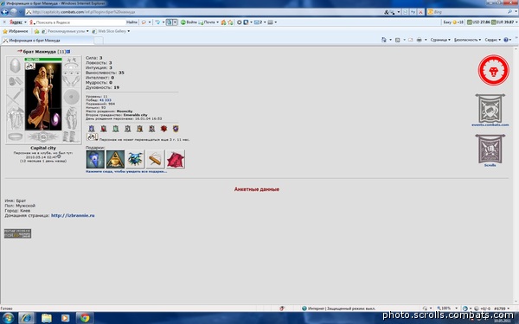The height and width of the screenshot is (324, 519).
Task: Click the red spiked medal badge
Action: pyautogui.click(x=163, y=129)
